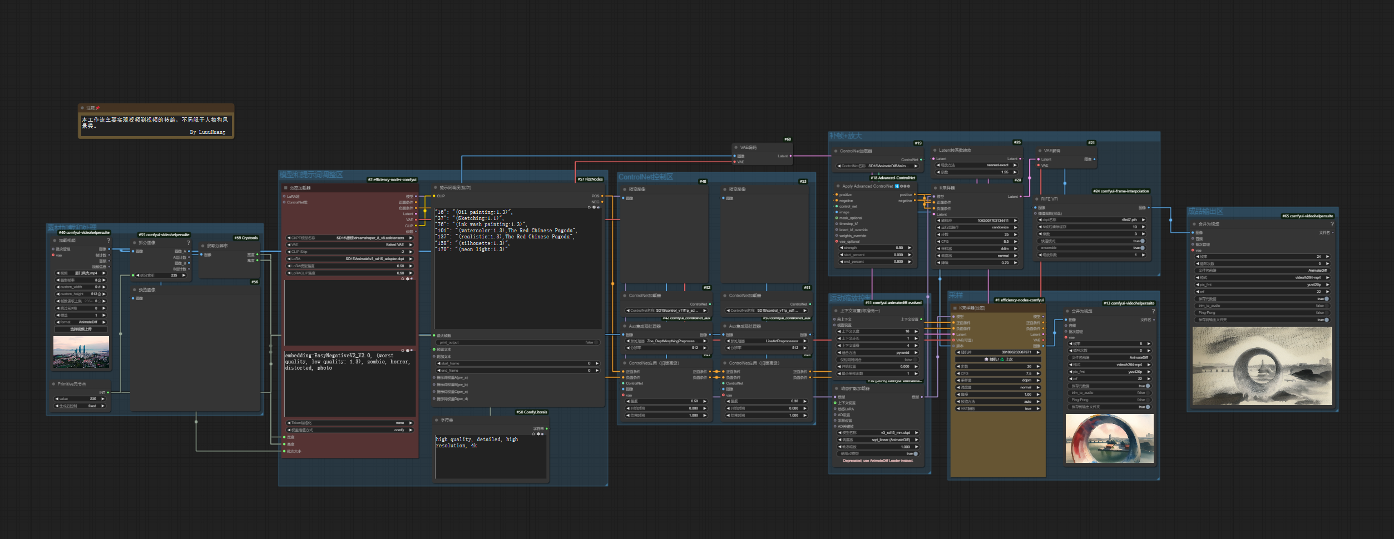Collapse the 加载视频 node using its title dot

pyautogui.click(x=55, y=241)
